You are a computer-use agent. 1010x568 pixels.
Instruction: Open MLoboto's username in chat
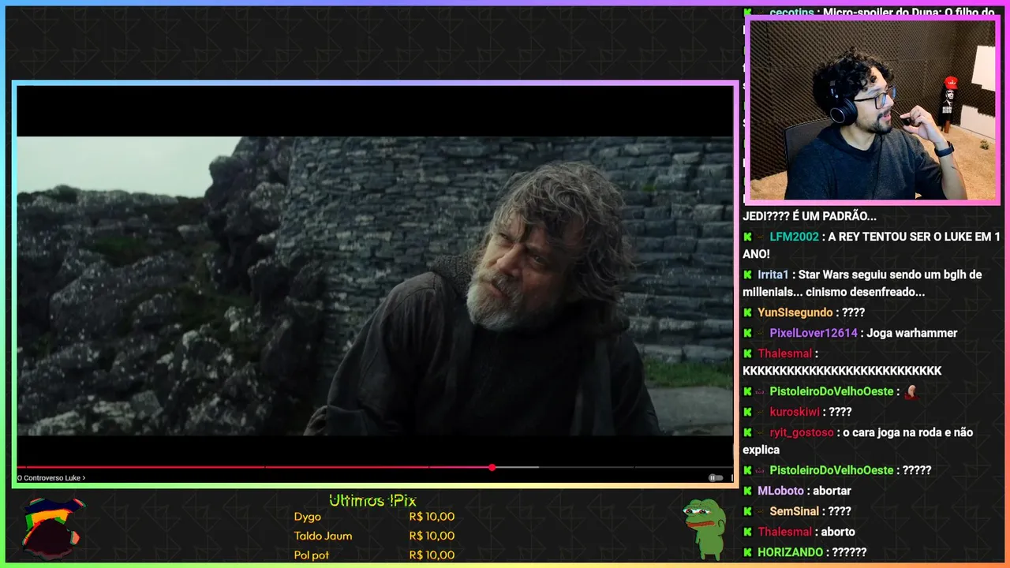(780, 491)
